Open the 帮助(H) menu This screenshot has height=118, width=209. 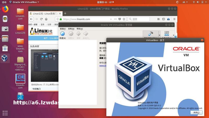coord(79,29)
